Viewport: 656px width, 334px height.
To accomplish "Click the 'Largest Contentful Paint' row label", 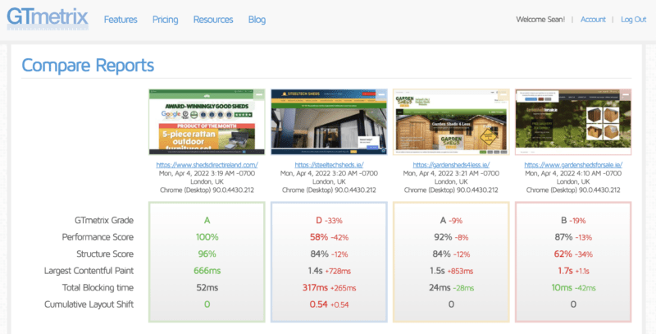I will tap(89, 271).
